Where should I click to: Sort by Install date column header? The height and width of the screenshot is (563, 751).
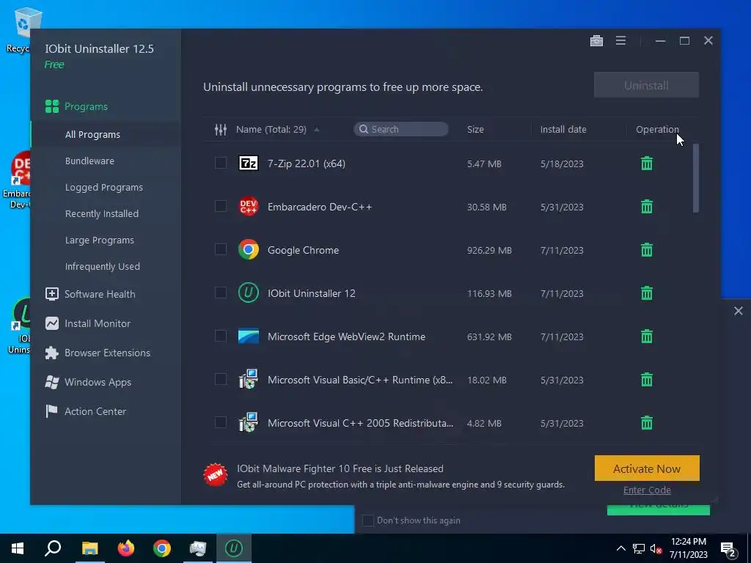coord(563,129)
